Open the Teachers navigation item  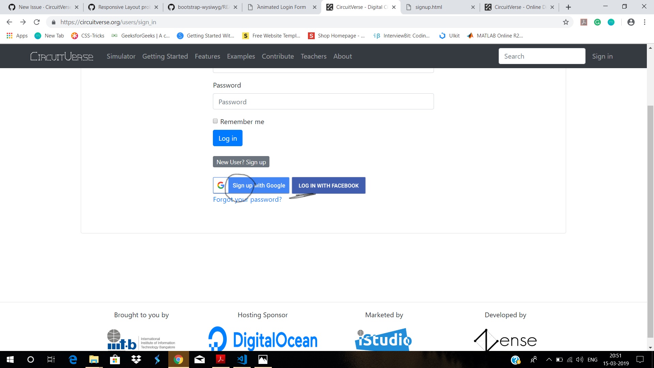click(x=313, y=56)
